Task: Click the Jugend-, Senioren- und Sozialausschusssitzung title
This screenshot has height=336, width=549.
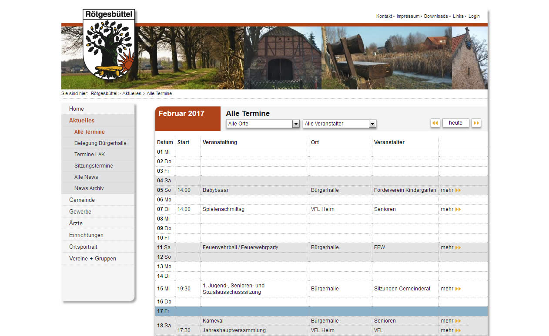Action: 234,289
